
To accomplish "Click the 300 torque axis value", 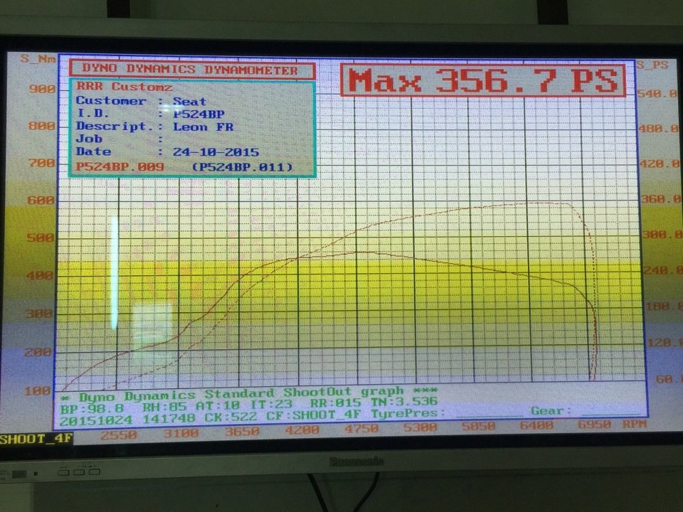I will tap(38, 314).
